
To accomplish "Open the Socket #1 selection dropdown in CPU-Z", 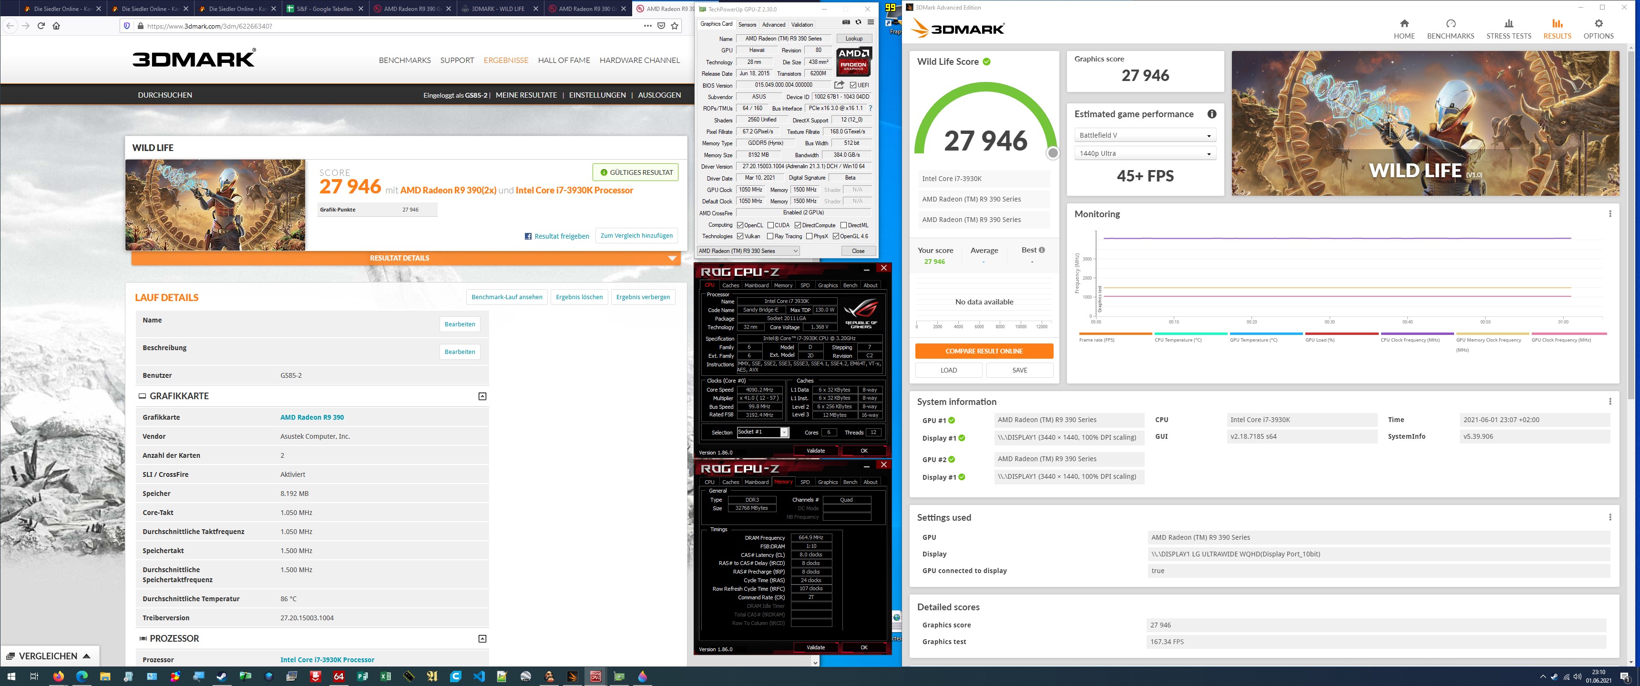I will coord(763,432).
